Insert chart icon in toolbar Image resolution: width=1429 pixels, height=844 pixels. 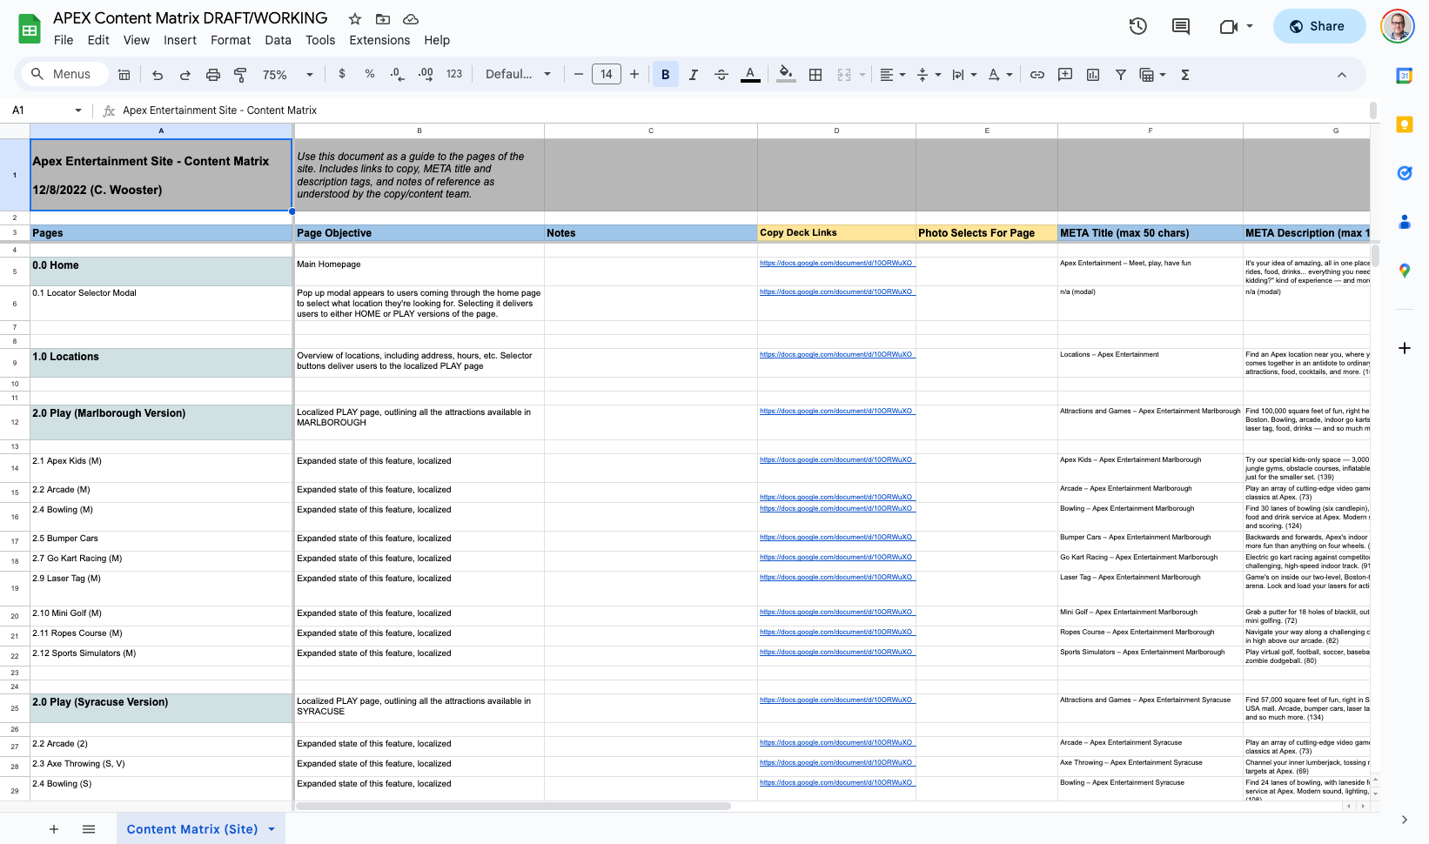click(1093, 75)
